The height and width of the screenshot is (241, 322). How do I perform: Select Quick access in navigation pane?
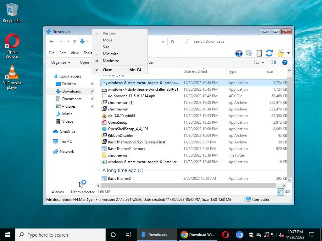pos(70,76)
